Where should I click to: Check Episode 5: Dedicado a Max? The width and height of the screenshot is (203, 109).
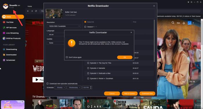(88, 73)
